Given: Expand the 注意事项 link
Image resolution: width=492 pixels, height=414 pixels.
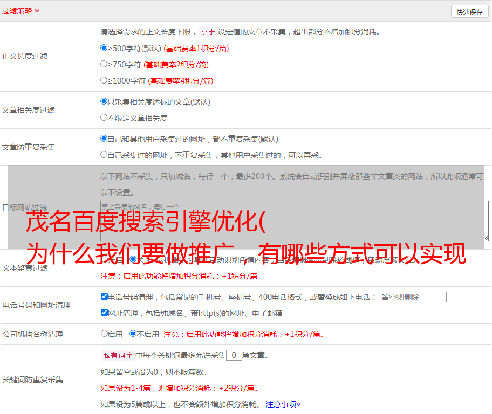Looking at the screenshot, I should pos(283,404).
